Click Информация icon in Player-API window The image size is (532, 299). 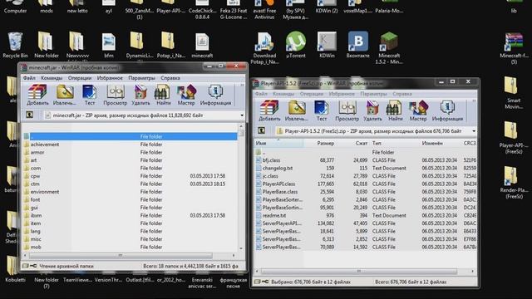click(447, 110)
